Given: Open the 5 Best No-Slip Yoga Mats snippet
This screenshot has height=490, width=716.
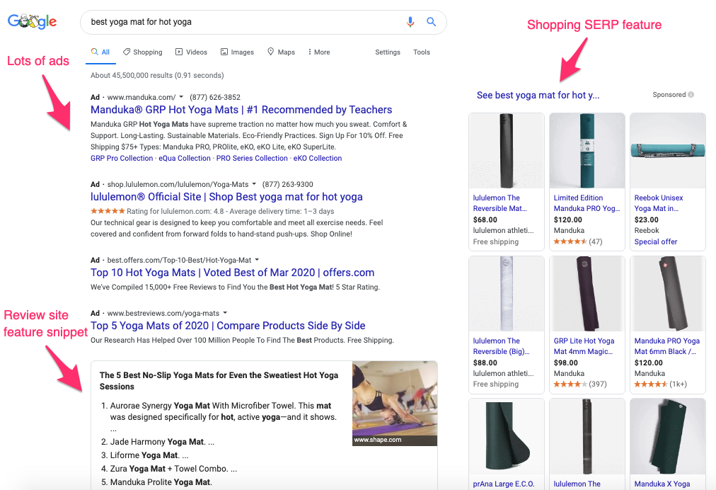Looking at the screenshot, I should (219, 381).
